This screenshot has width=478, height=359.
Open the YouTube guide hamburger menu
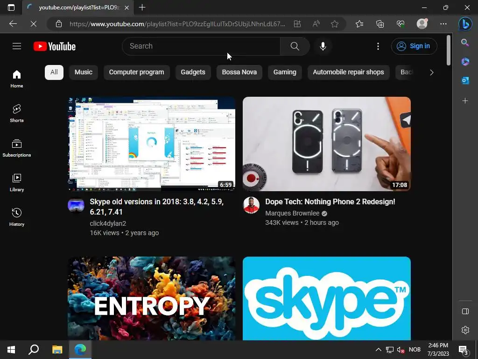pyautogui.click(x=17, y=46)
